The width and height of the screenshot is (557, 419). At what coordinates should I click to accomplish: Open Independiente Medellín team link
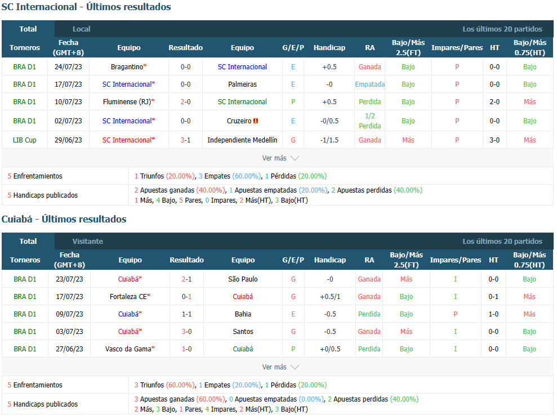coord(242,140)
